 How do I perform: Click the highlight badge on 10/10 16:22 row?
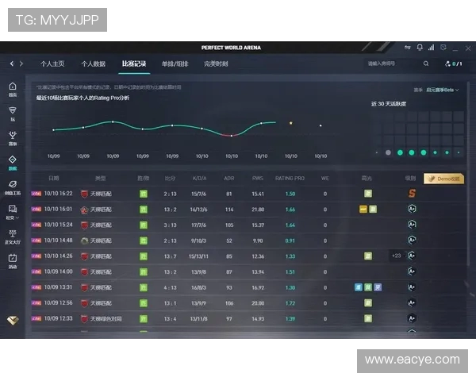point(368,194)
